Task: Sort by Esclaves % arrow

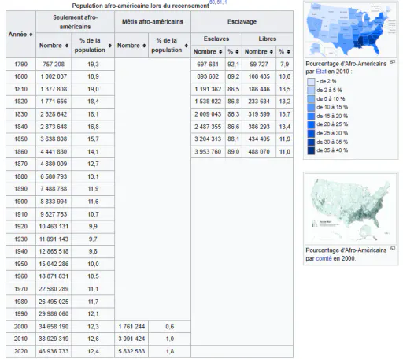Action: point(237,52)
